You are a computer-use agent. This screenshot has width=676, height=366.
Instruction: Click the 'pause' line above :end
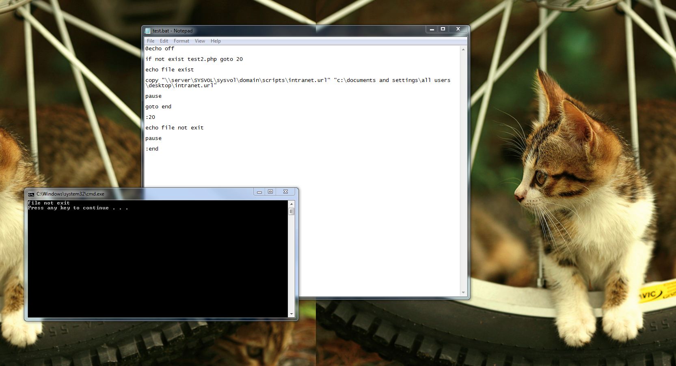(153, 138)
